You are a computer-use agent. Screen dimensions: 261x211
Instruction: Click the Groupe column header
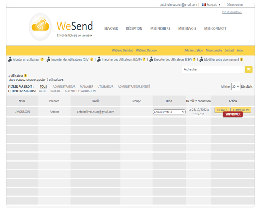(x=136, y=101)
